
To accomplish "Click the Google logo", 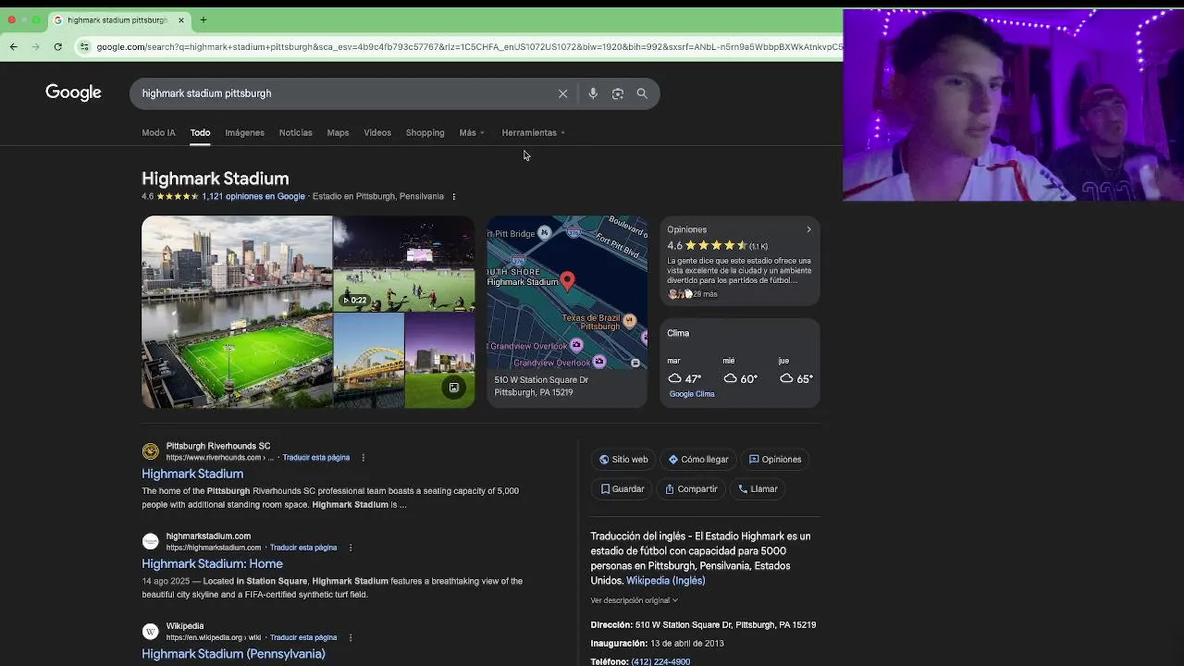I will tap(73, 92).
